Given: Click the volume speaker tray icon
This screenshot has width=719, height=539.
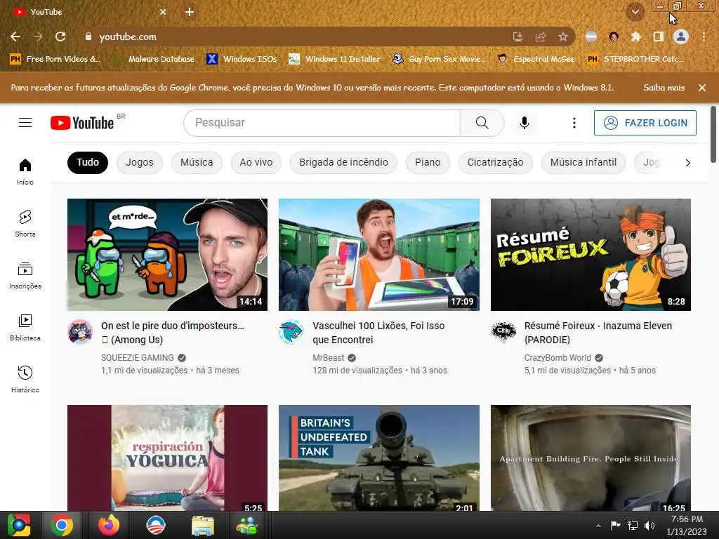Looking at the screenshot, I should coord(649,525).
